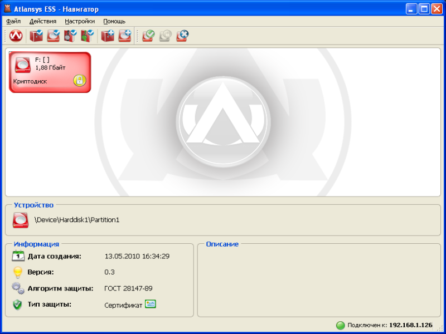
Task: Click the F: [ ] drive label
Action: pyautogui.click(x=42, y=60)
